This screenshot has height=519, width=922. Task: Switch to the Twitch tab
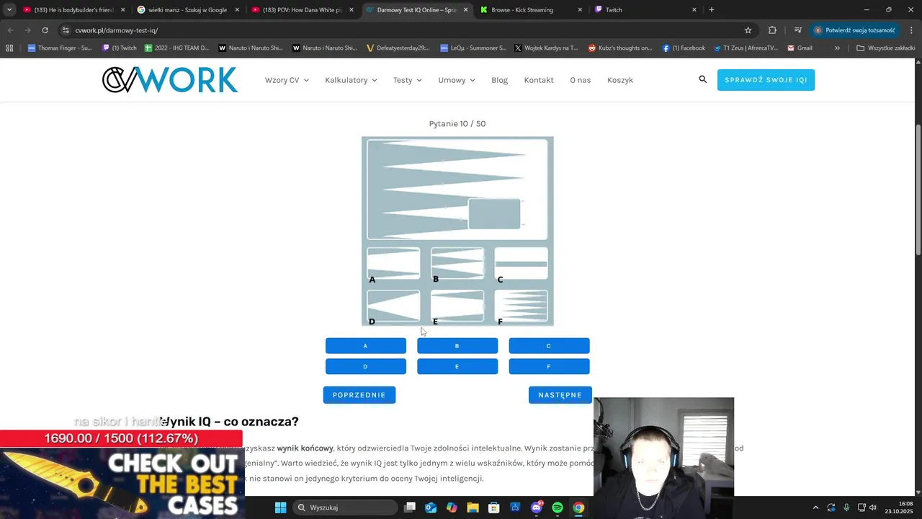pos(645,9)
